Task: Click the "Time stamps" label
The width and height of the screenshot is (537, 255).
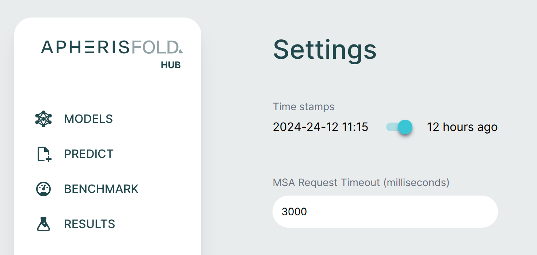Action: click(303, 107)
